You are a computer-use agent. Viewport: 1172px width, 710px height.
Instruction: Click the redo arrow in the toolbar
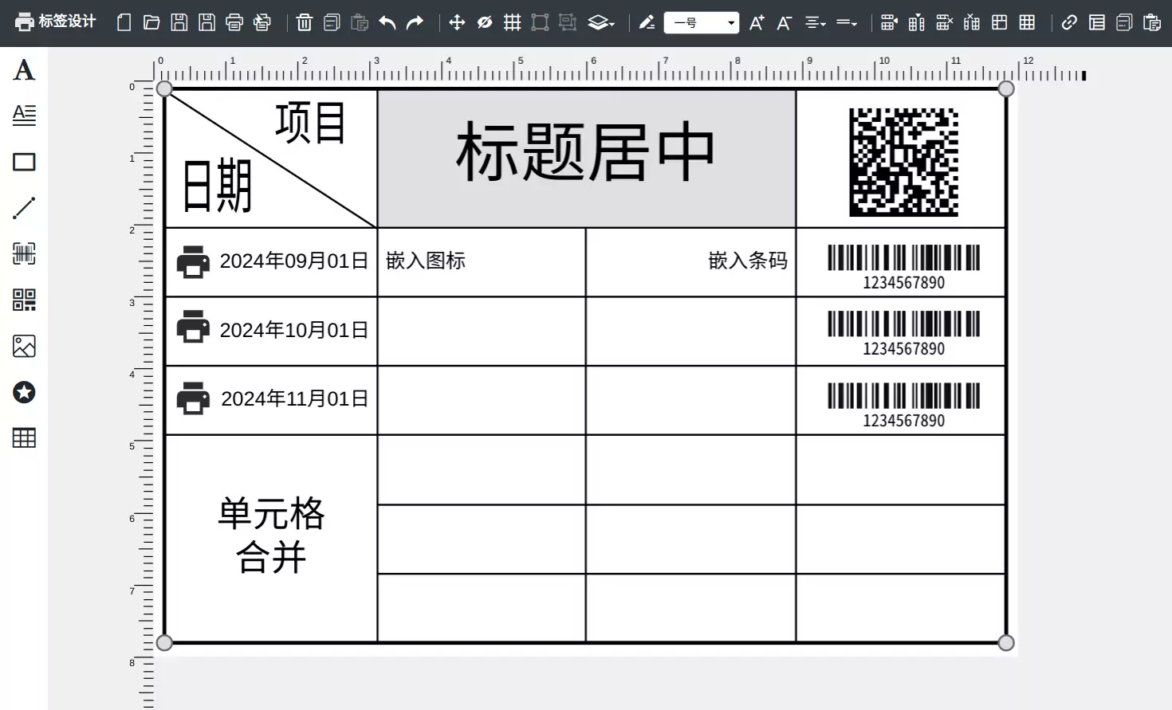[414, 23]
